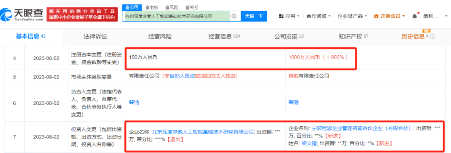Click the crown icon beside 开通会员

click(376, 16)
